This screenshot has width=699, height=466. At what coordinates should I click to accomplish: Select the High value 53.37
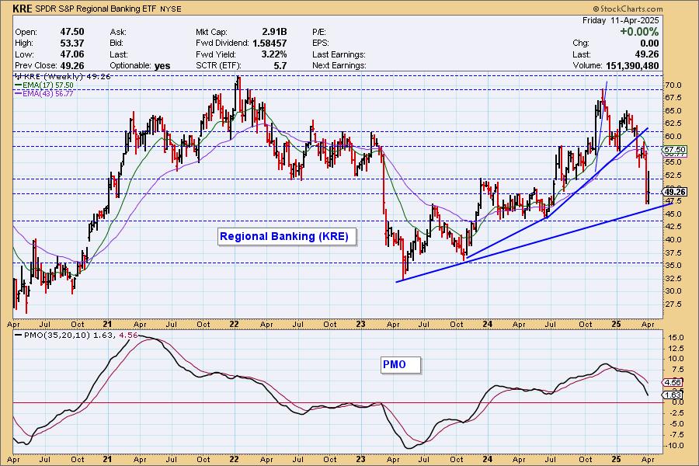(72, 43)
